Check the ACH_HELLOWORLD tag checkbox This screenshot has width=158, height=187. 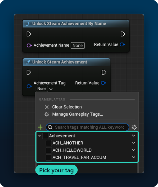[49, 150]
